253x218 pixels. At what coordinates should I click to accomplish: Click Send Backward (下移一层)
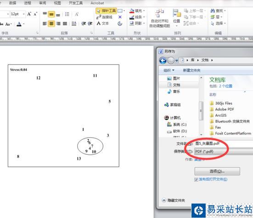(195, 17)
